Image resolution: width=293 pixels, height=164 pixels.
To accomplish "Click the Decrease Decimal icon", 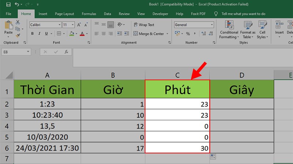I will (x=211, y=34).
